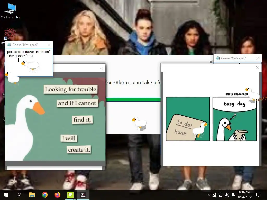Click the 'to do: honk' comic panel

pyautogui.click(x=188, y=119)
